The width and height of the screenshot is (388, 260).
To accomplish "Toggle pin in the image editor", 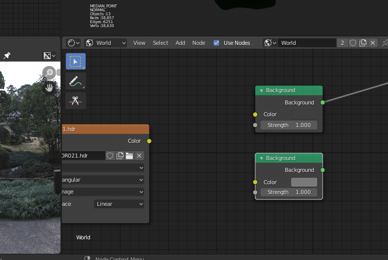I will (x=7, y=55).
